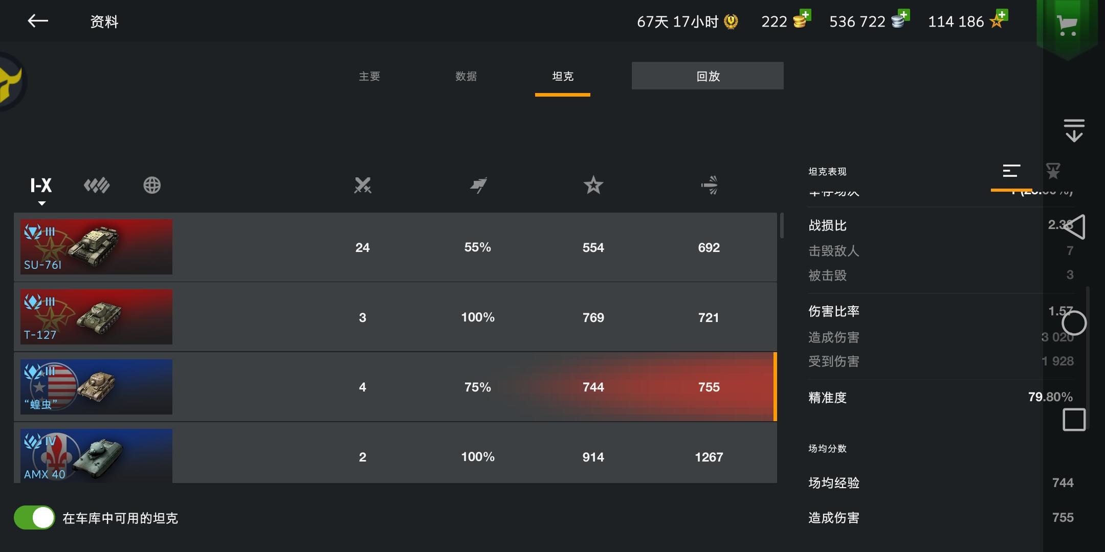
Task: Toggle tanks available in garage switch
Action: 34,518
